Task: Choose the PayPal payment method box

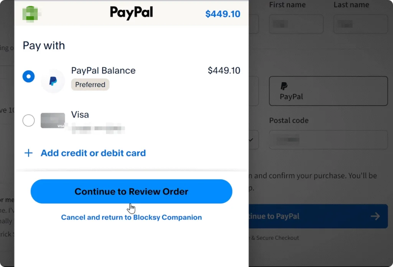Action: [x=329, y=91]
